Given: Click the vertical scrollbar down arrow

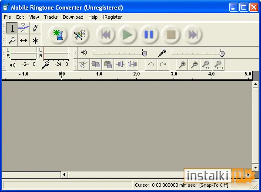Looking at the screenshot, I should pyautogui.click(x=255, y=167).
